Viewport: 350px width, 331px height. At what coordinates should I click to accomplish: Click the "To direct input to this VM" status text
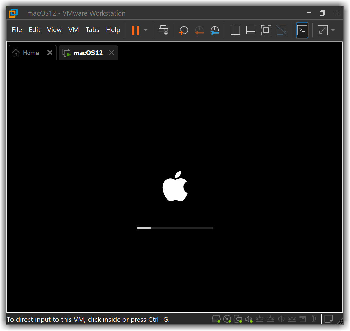click(88, 320)
